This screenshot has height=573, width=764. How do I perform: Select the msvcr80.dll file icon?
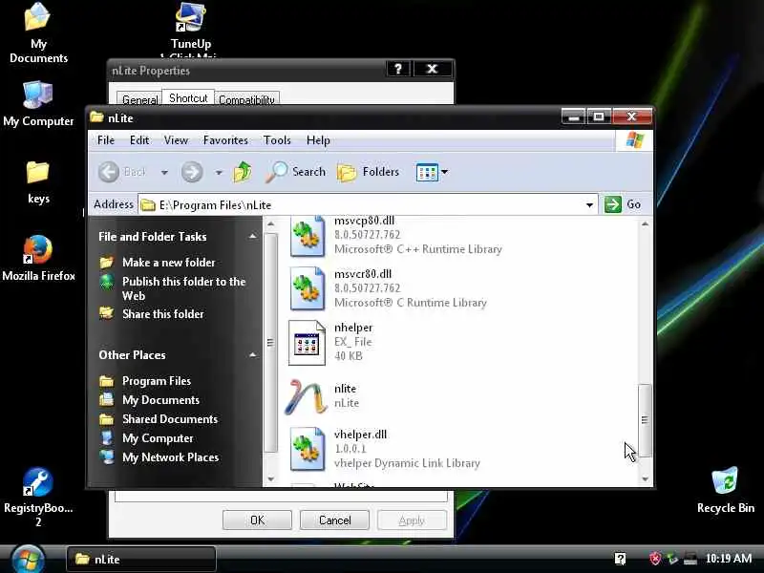click(x=307, y=289)
